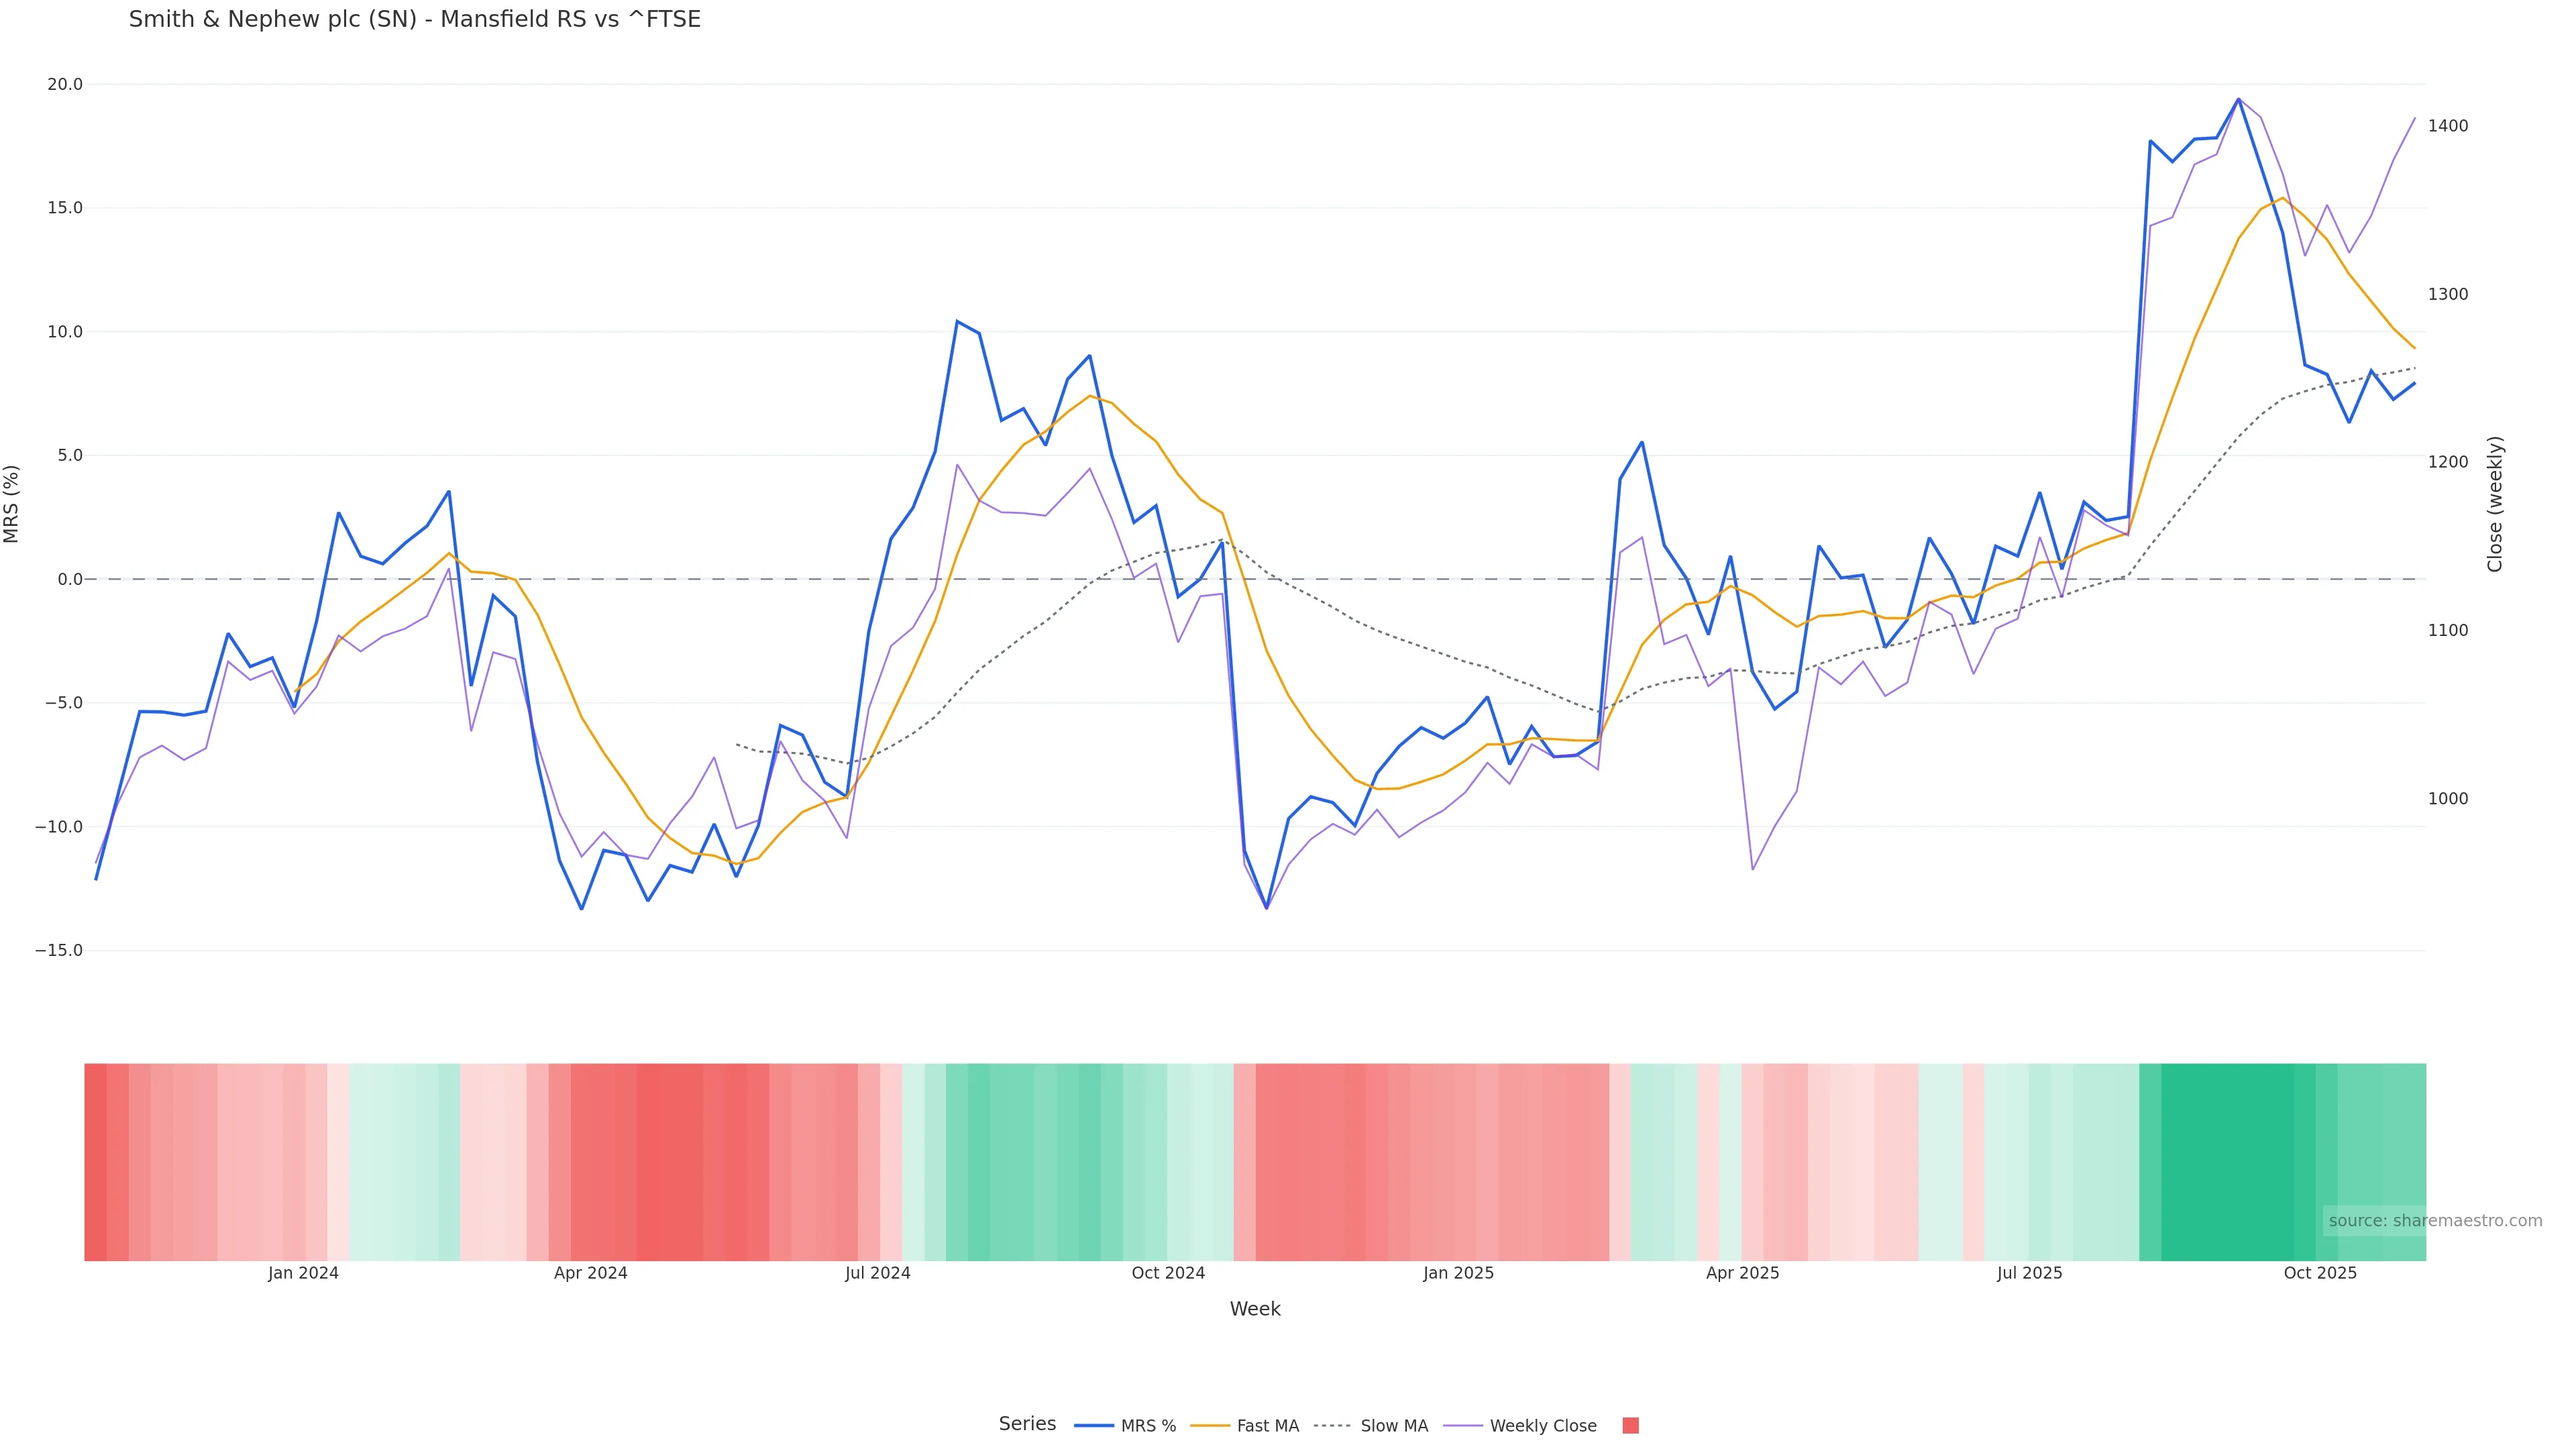Screen dimensions: 2576x1449
Task: Click the 20.0 left axis tick label
Action: pos(65,85)
